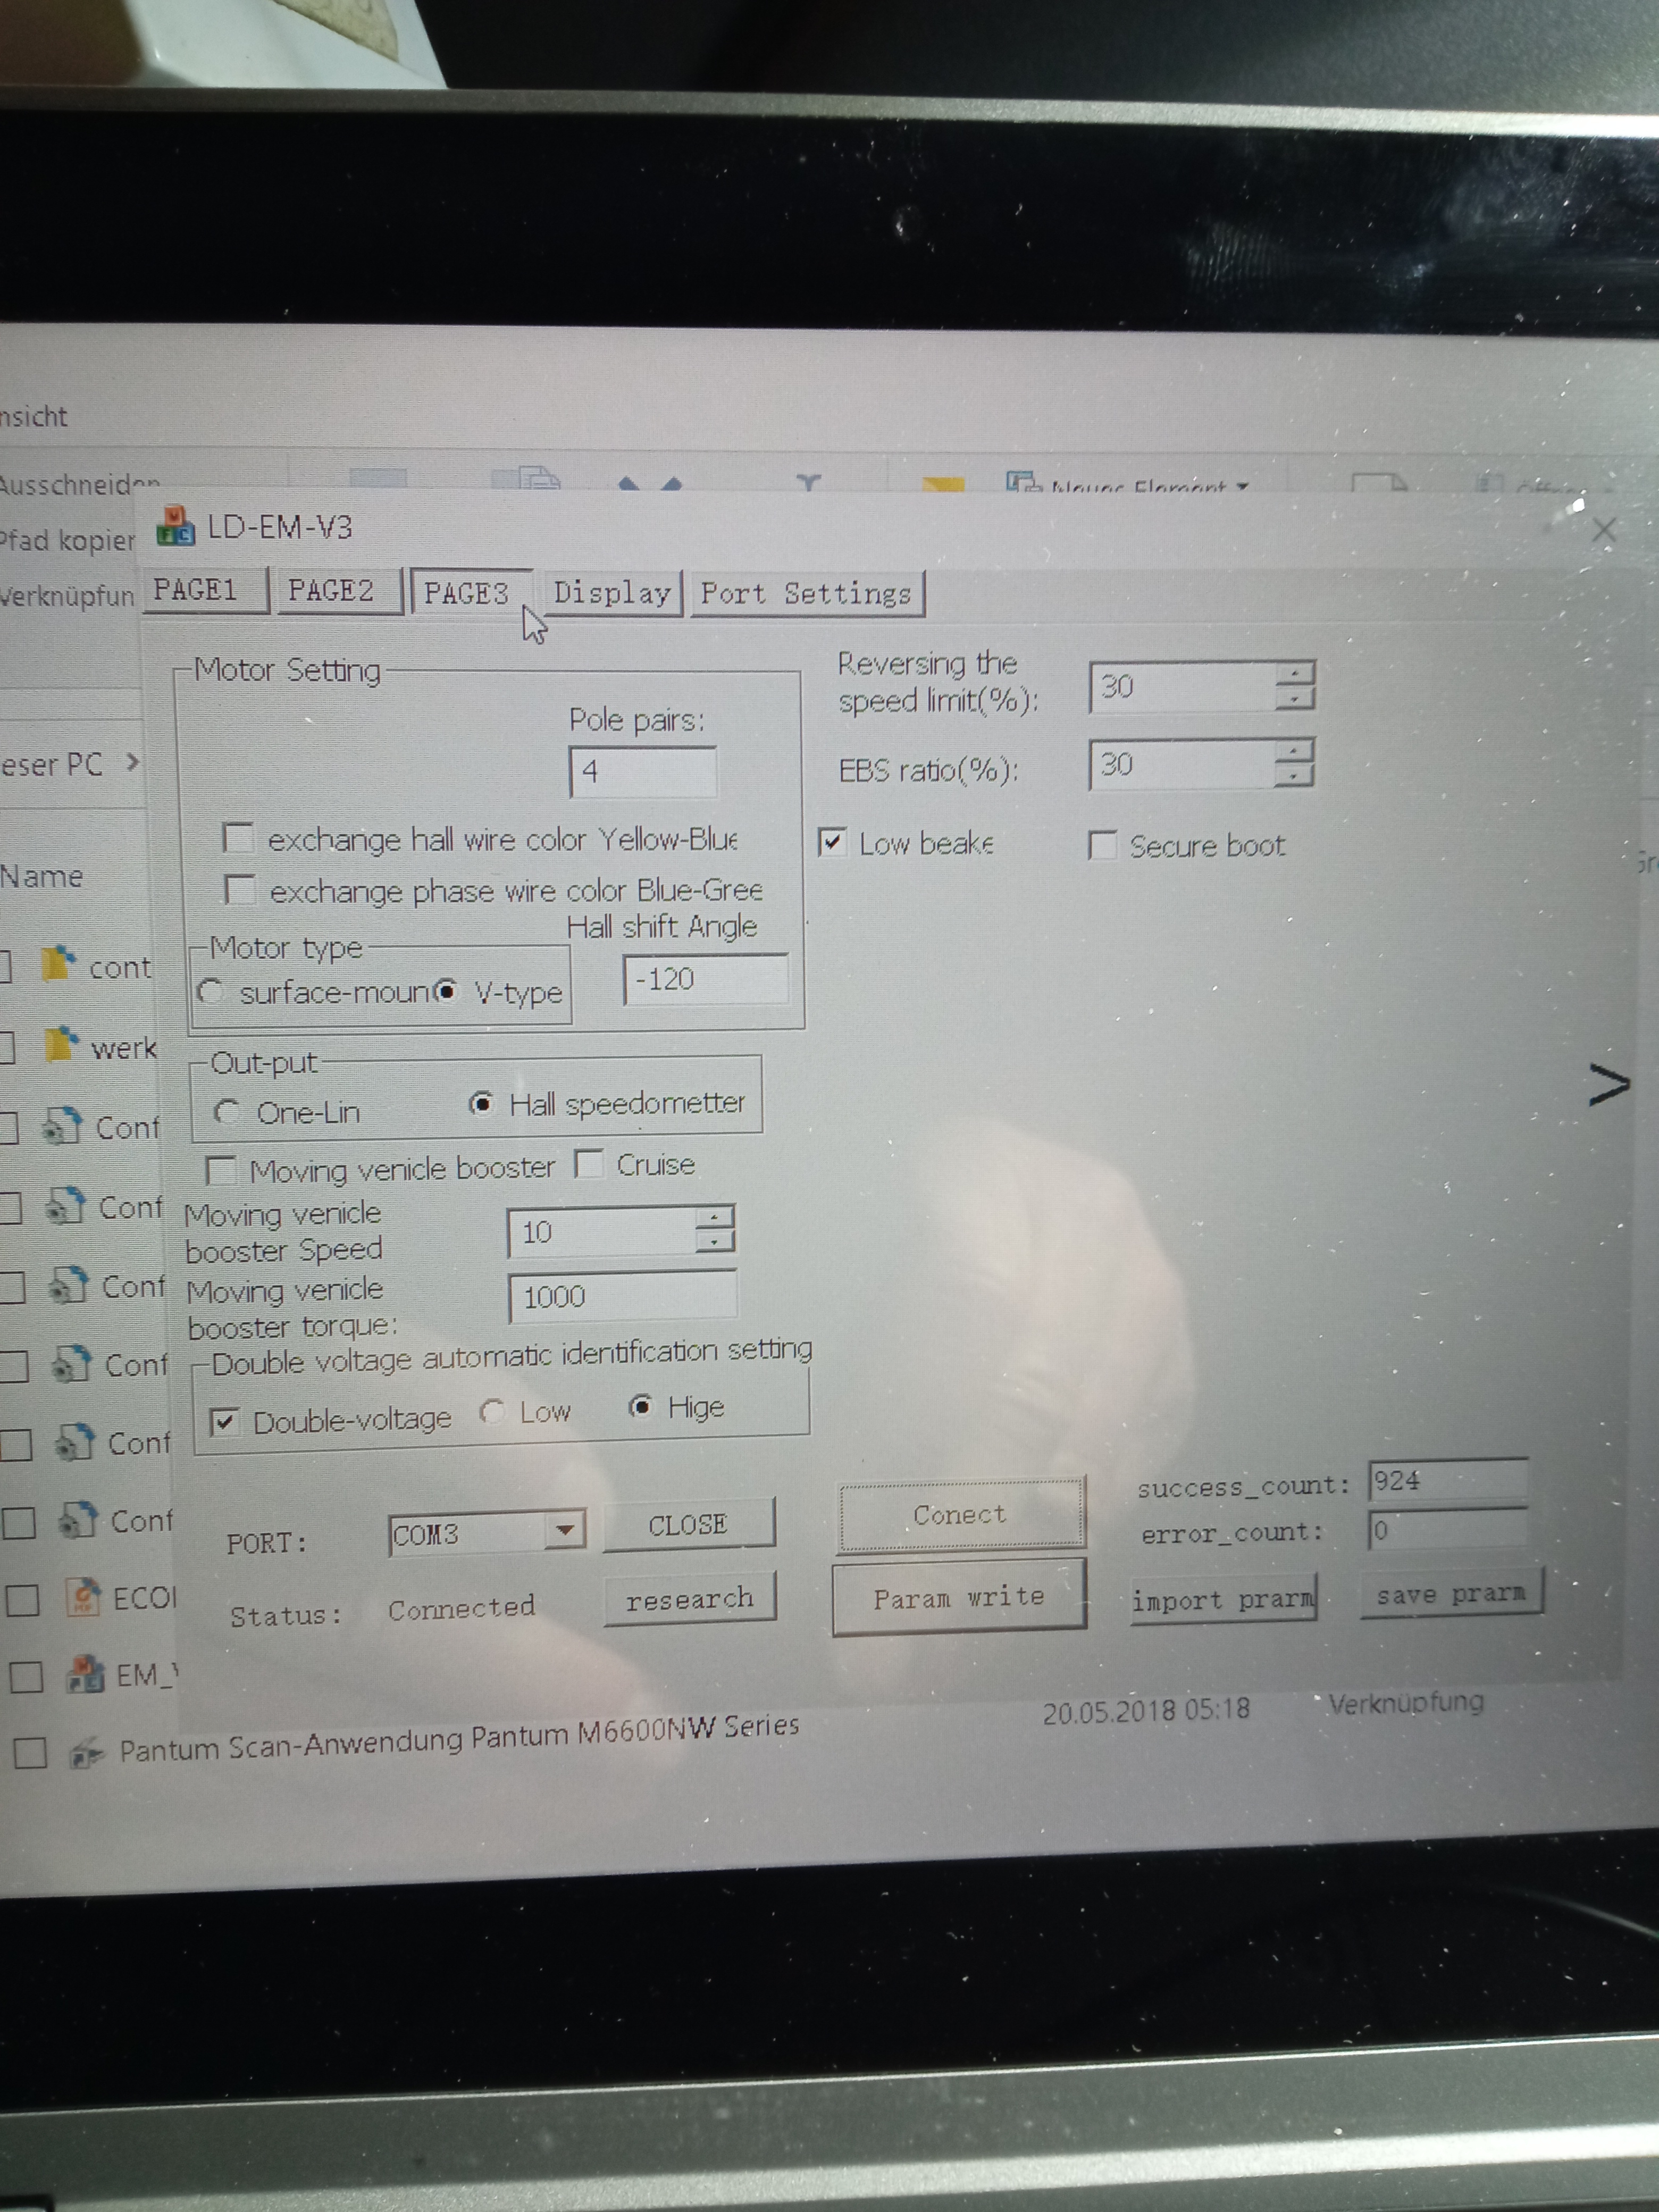Expand the 'eser PC' breadcrumb chevron
This screenshot has width=1659, height=2212.
(x=132, y=762)
